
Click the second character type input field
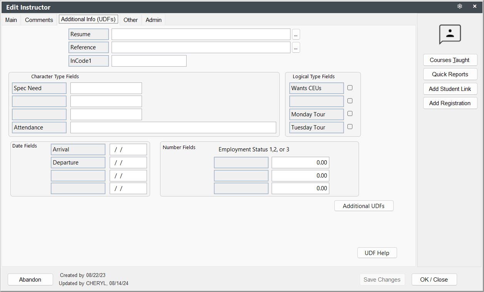click(106, 101)
